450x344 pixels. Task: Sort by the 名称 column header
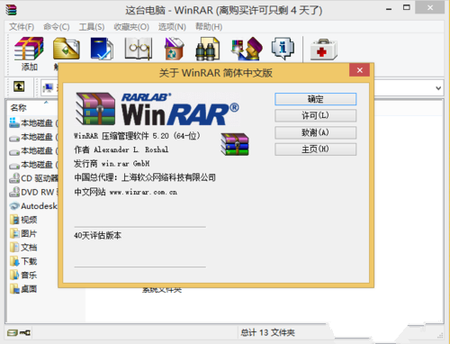pos(18,107)
